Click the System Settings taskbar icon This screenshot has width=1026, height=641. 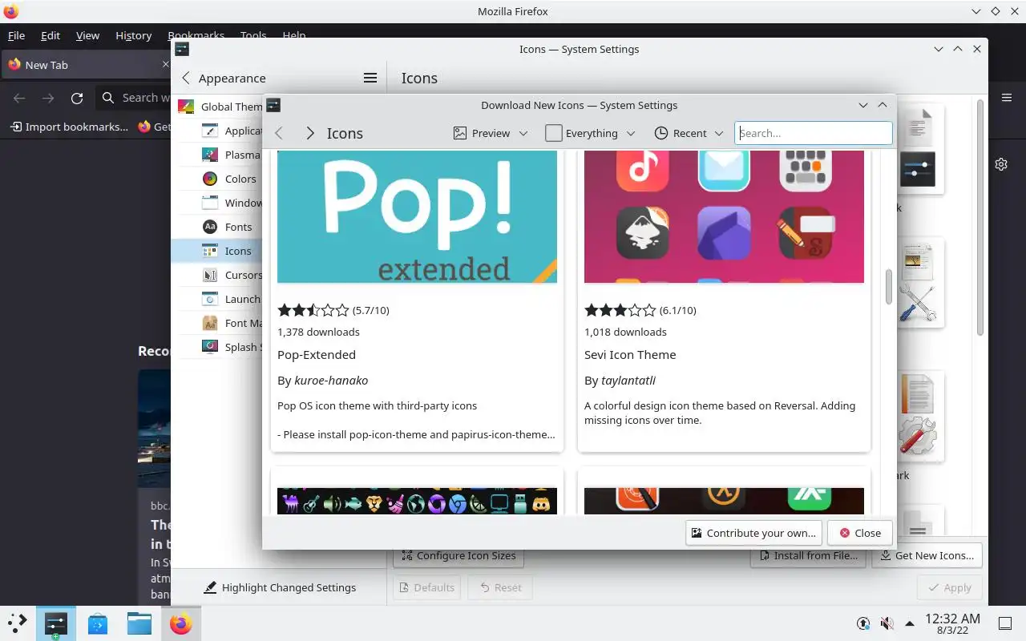click(x=55, y=623)
